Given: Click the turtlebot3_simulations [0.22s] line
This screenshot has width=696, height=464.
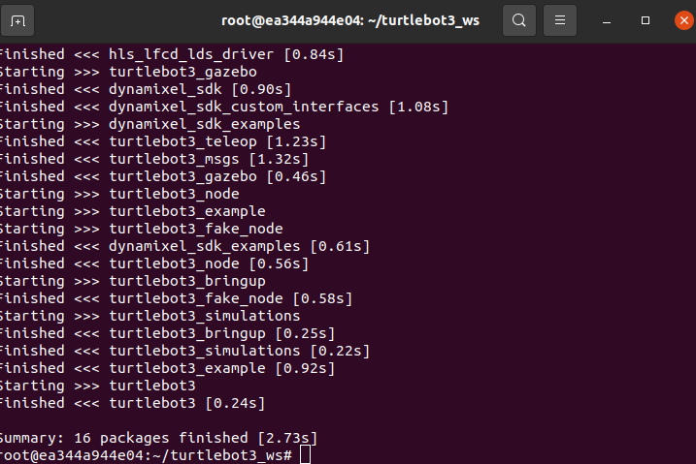Looking at the screenshot, I should pyautogui.click(x=184, y=351).
